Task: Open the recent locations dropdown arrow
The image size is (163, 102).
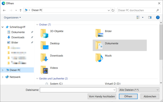Action: 16,10
